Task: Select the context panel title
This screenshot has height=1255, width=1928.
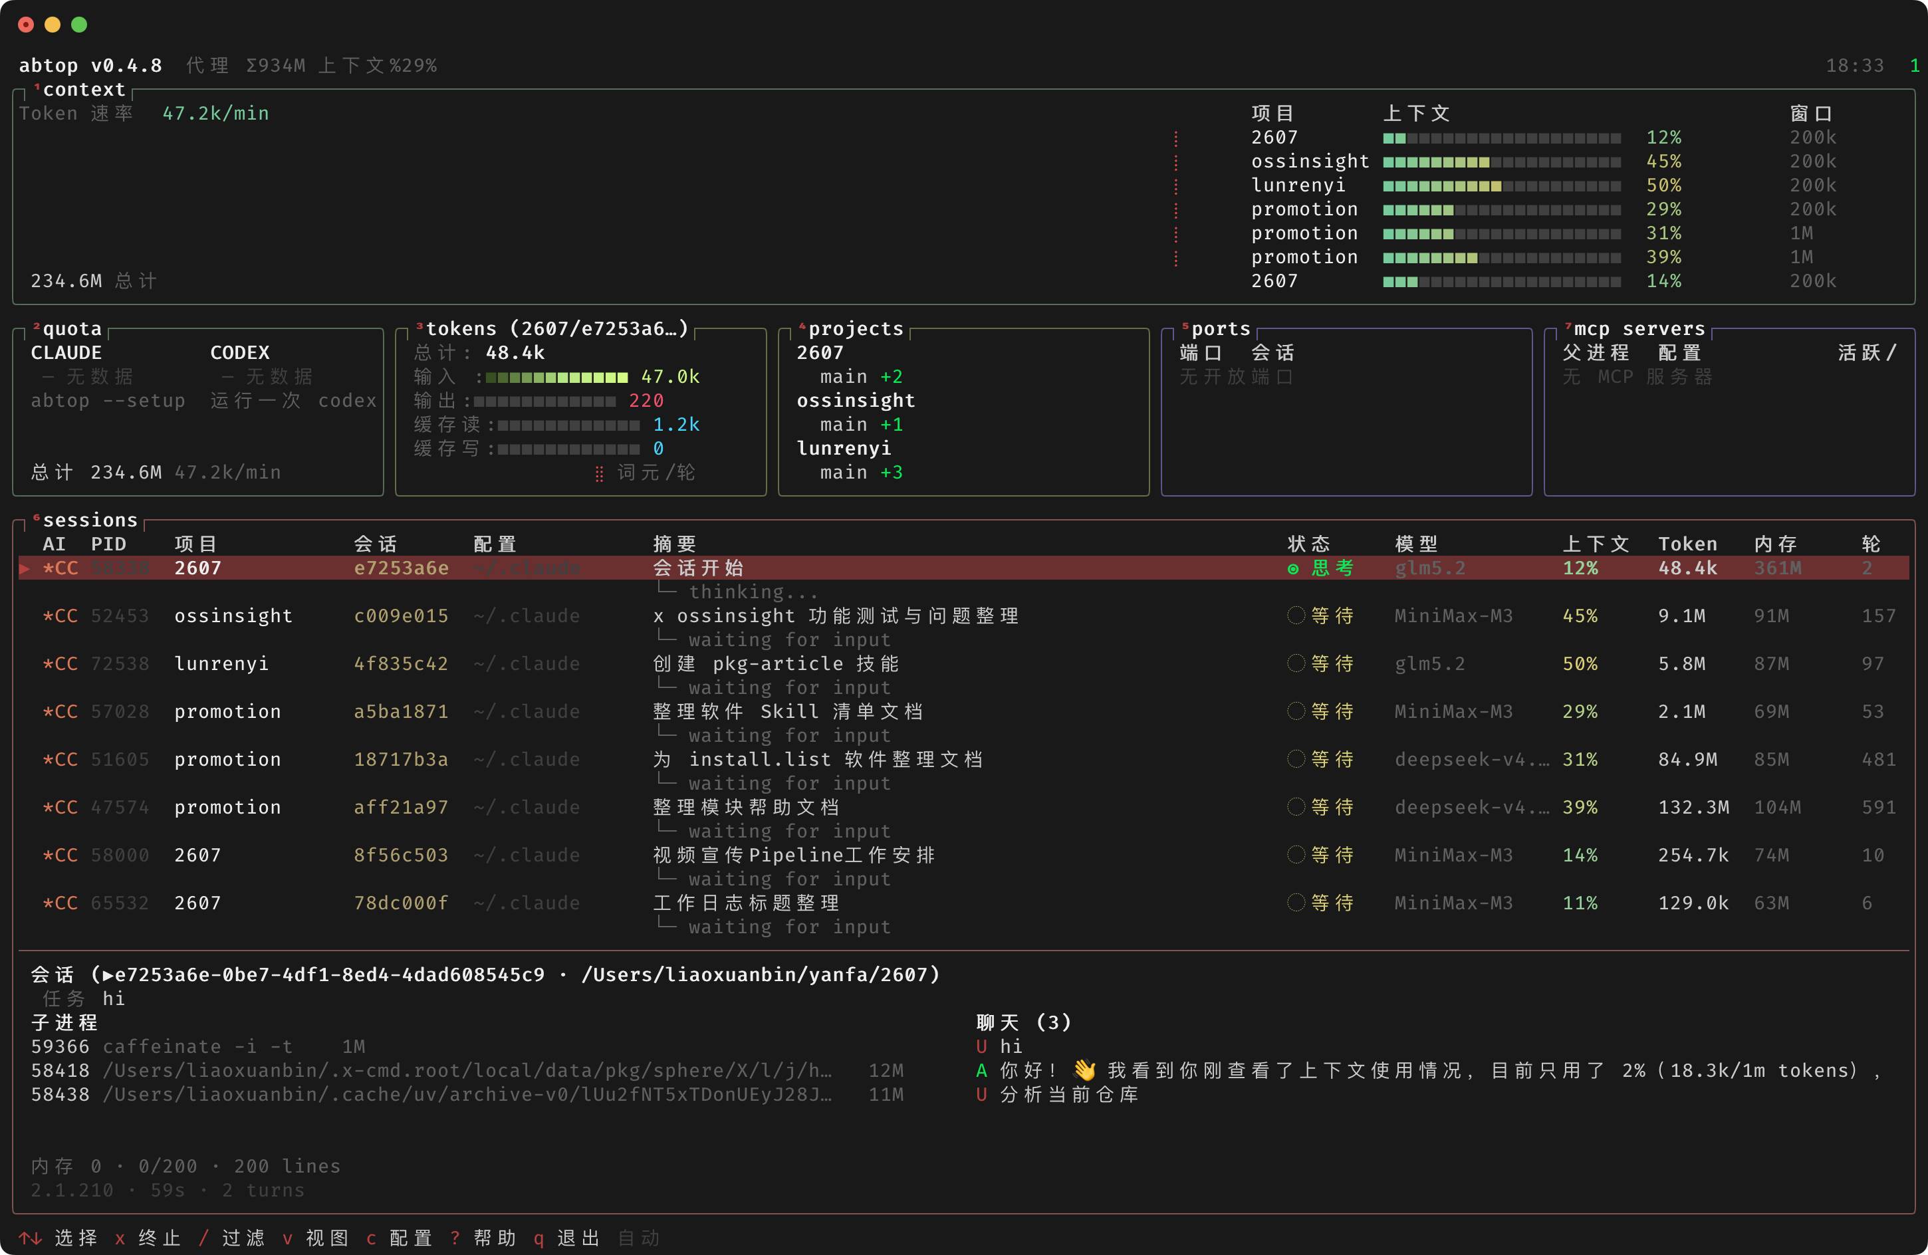Action: [x=84, y=89]
